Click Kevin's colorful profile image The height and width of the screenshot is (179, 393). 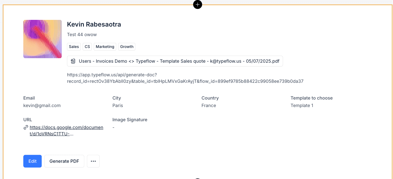[42, 39]
